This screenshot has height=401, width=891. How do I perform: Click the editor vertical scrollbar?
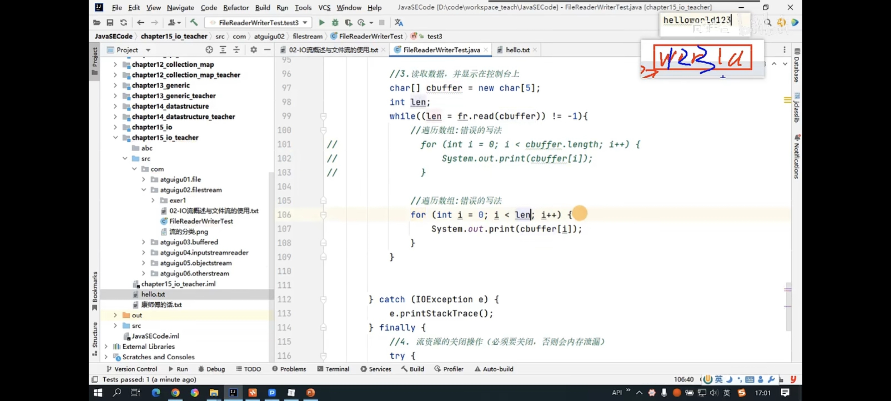[x=788, y=306]
